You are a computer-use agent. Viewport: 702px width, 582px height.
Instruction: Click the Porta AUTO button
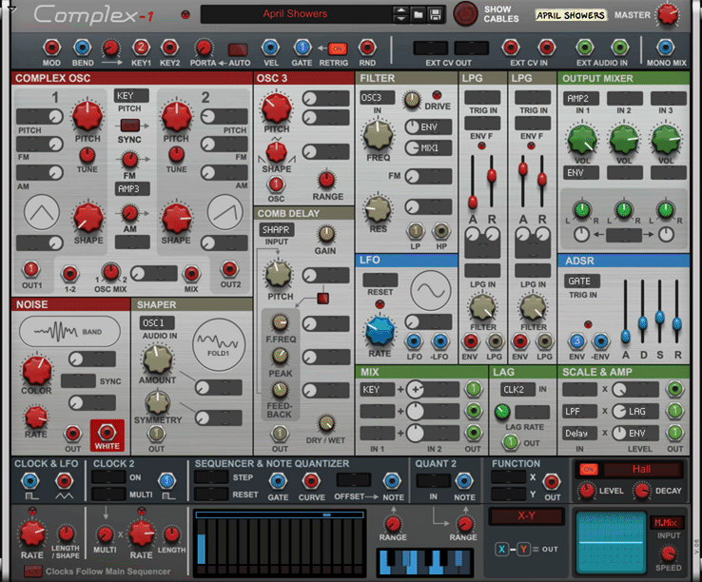pyautogui.click(x=239, y=48)
